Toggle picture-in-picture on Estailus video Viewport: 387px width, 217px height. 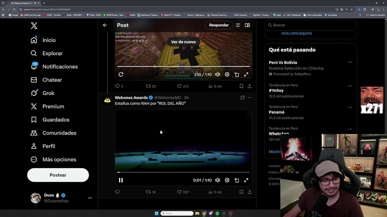237,180
